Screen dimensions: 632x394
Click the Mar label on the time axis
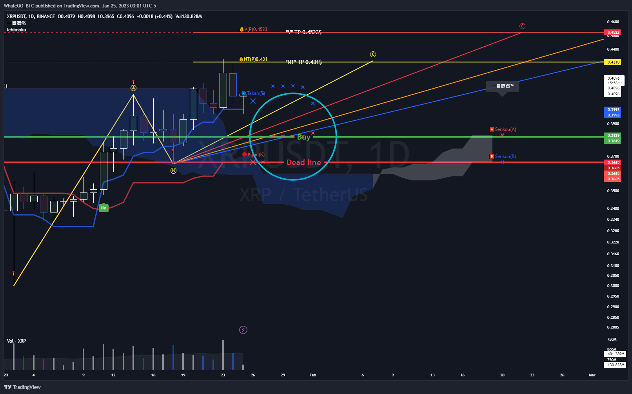592,375
